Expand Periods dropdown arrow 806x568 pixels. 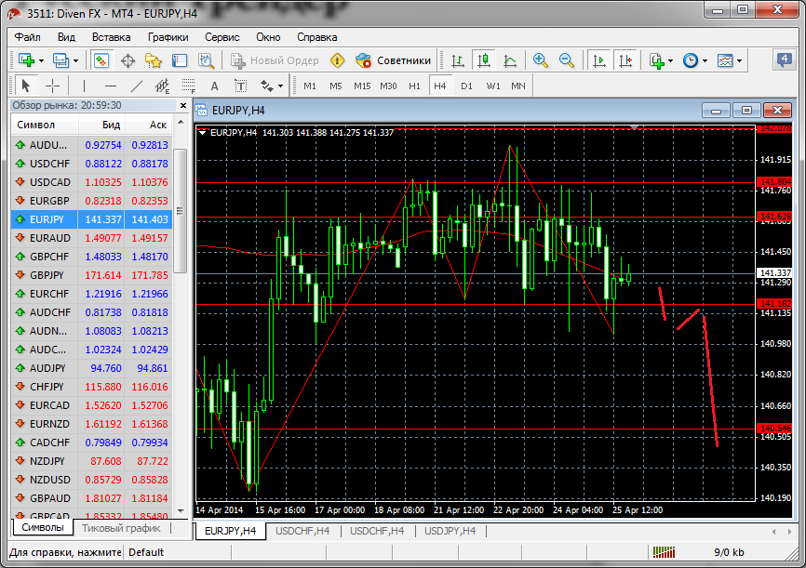click(705, 61)
